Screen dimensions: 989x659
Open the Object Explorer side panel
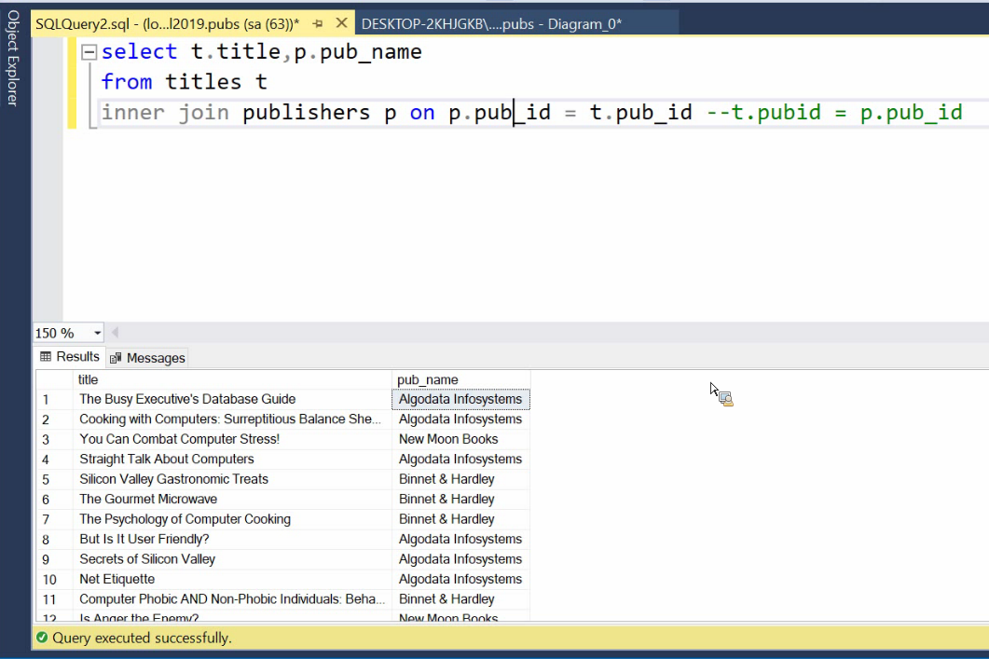click(x=13, y=58)
